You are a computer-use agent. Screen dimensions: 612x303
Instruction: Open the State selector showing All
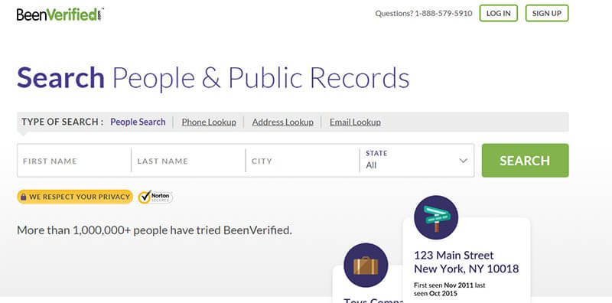(x=416, y=161)
